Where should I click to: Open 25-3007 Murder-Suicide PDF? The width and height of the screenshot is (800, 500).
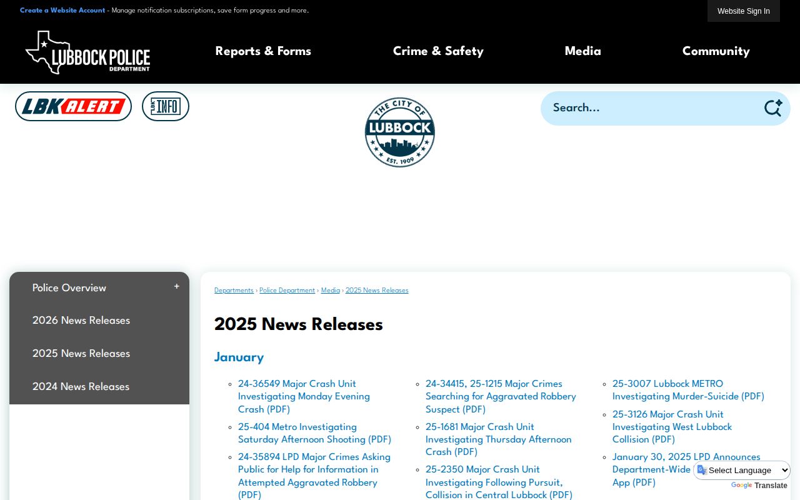coord(688,391)
